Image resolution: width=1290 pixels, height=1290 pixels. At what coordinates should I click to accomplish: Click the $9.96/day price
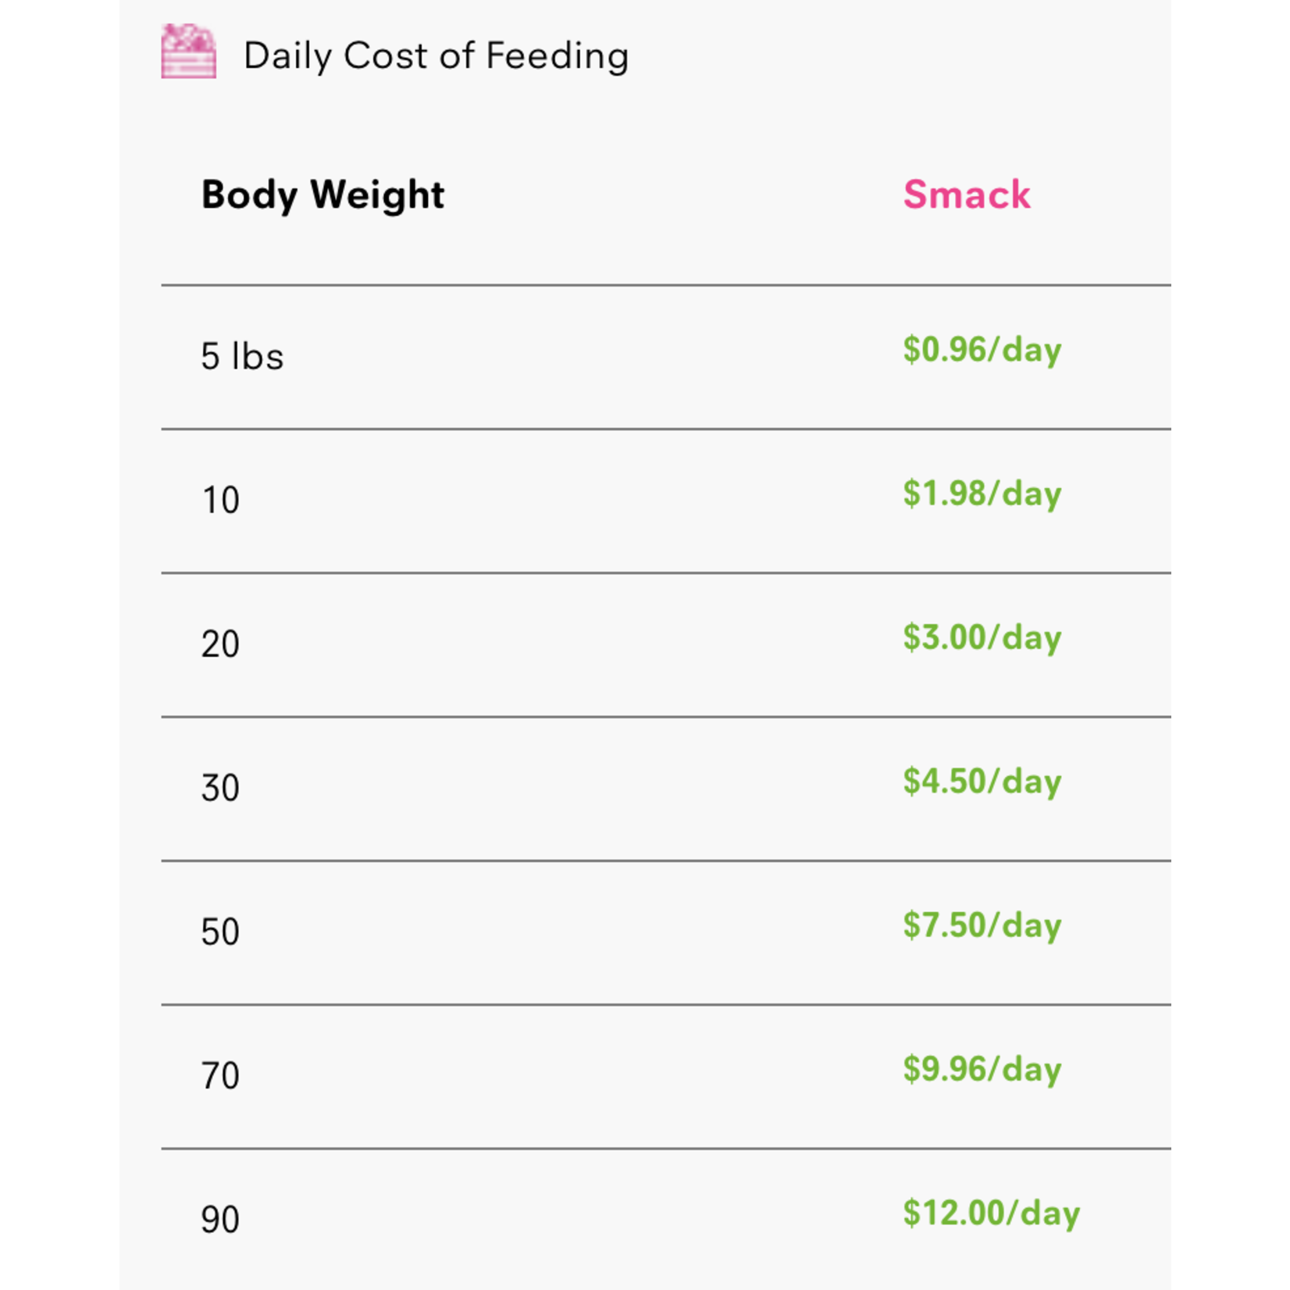[x=982, y=1069]
